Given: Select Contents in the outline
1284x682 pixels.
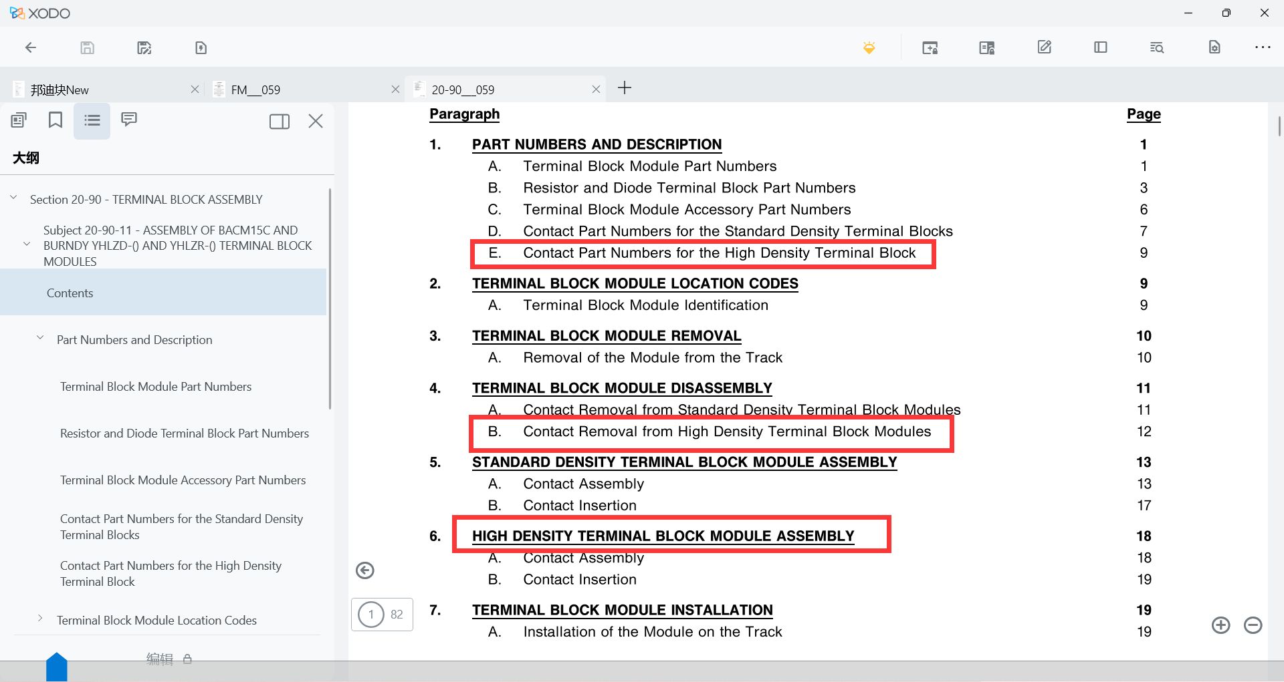Looking at the screenshot, I should coord(163,293).
